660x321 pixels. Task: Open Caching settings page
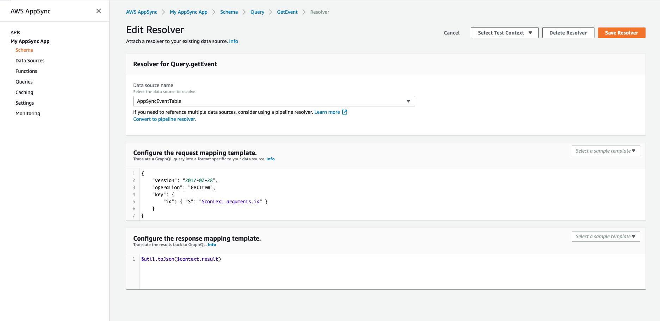click(x=24, y=92)
